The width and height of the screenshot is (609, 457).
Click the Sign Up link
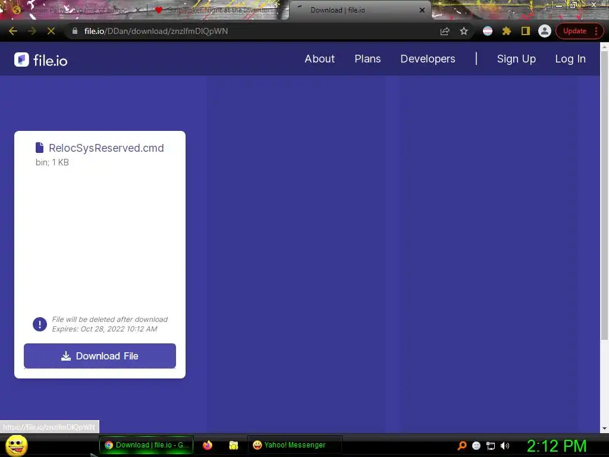(x=516, y=59)
